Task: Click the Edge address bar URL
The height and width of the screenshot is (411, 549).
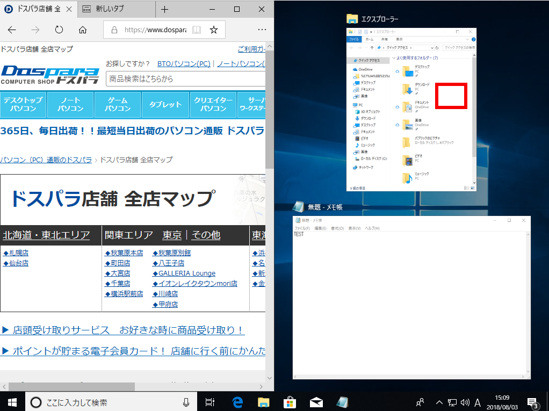Action: tap(155, 30)
